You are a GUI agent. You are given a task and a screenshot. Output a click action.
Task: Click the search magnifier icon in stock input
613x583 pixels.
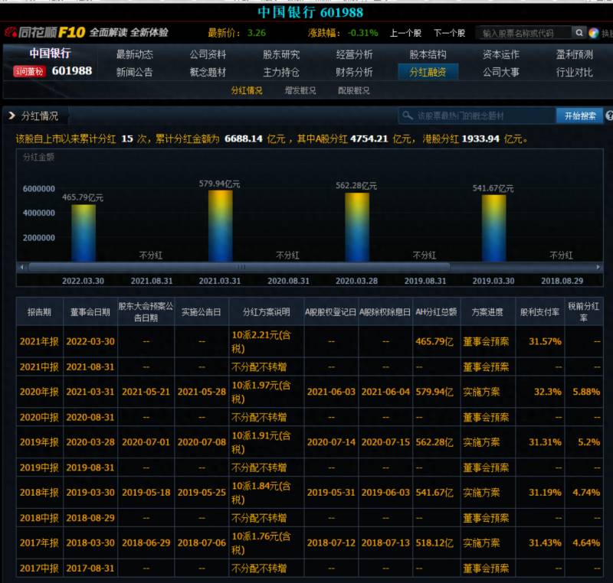pos(579,33)
